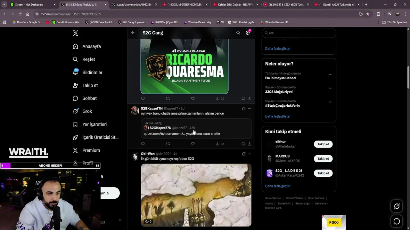Screen dimensions: 410x230
Task: Open Obi-Wan profile name
Action: 148,154
